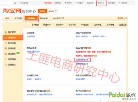The height and width of the screenshot is (102, 138).
Task: Click the green badge next to 商家服务
Action: point(18,53)
